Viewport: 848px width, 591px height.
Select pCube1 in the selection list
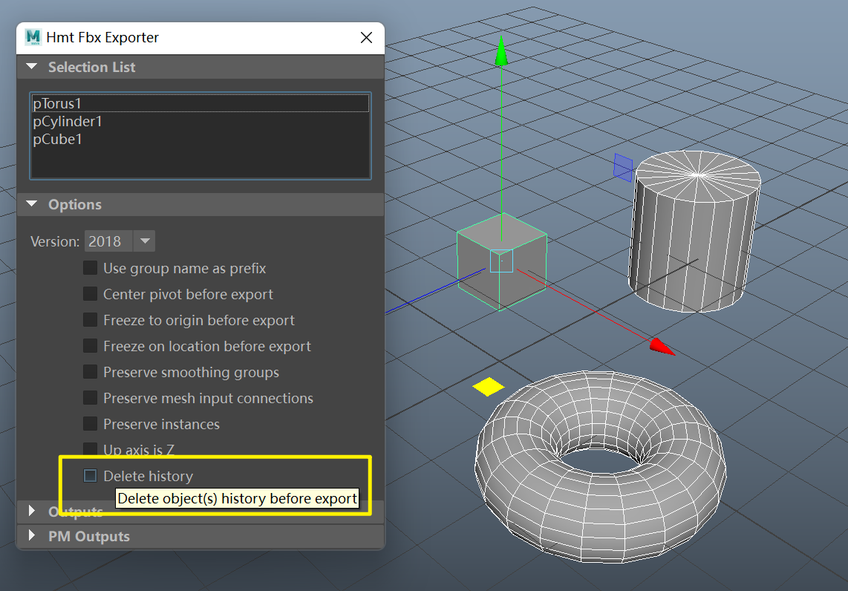58,139
